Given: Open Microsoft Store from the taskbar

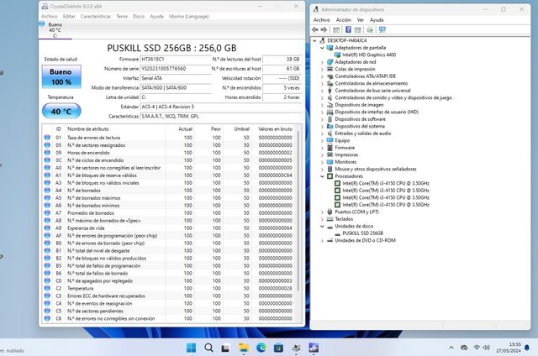Looking at the screenshot, I should [x=278, y=348].
